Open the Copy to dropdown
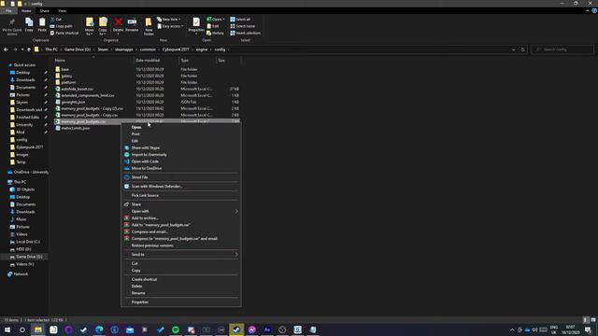This screenshot has height=336, width=598. (103, 32)
